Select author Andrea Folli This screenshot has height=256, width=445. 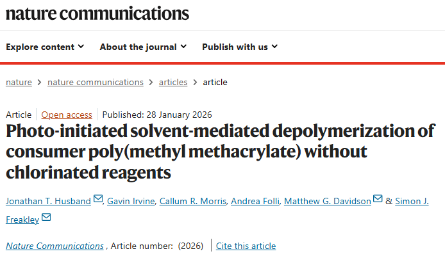(255, 201)
